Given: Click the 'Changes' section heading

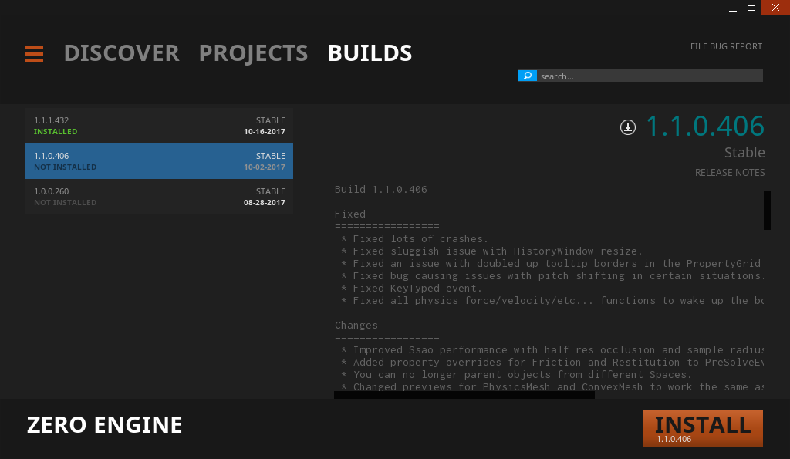Looking at the screenshot, I should click(356, 325).
